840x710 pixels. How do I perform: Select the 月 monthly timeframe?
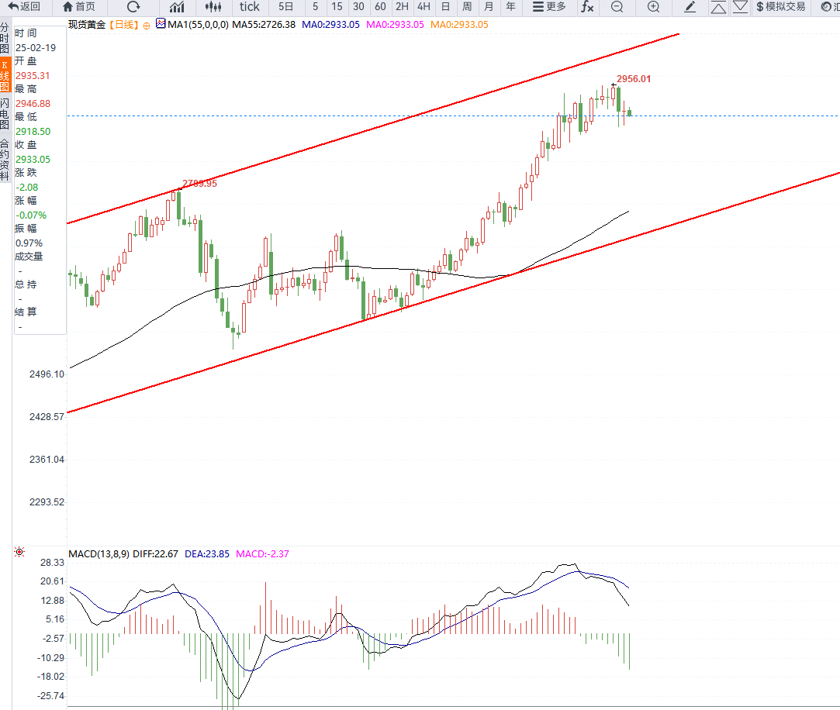[489, 7]
